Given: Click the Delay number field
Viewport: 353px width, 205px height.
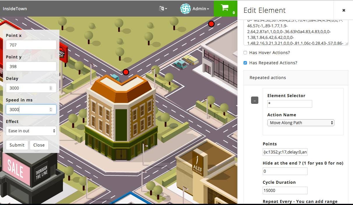Looking at the screenshot, I should tap(31, 88).
